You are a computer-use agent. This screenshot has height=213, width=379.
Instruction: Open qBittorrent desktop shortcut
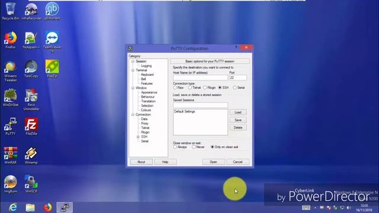(52, 11)
